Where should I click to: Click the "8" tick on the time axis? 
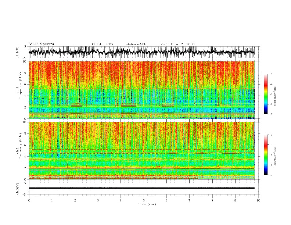click(212, 200)
